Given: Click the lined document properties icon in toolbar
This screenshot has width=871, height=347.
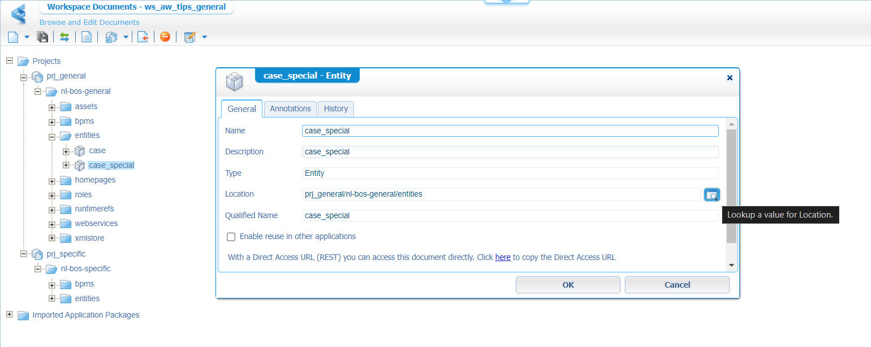Looking at the screenshot, I should (x=87, y=37).
